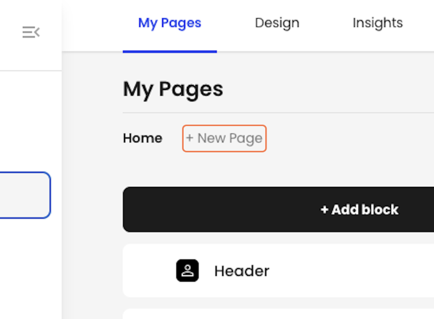Click the My Pages heading
The width and height of the screenshot is (434, 319).
pos(173,89)
